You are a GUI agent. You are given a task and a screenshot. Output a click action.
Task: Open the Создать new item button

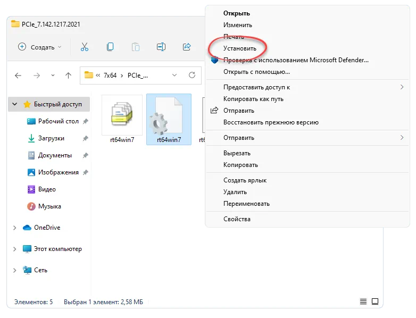point(40,47)
